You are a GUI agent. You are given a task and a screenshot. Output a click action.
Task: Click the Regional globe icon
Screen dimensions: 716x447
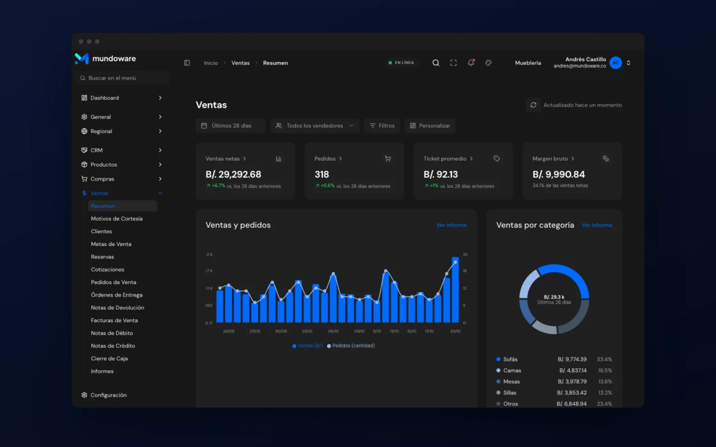[84, 131]
